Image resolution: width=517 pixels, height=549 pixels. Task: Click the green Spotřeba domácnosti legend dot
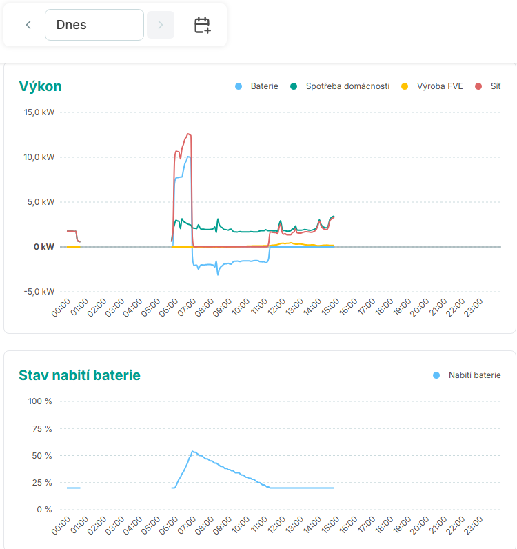click(x=294, y=86)
